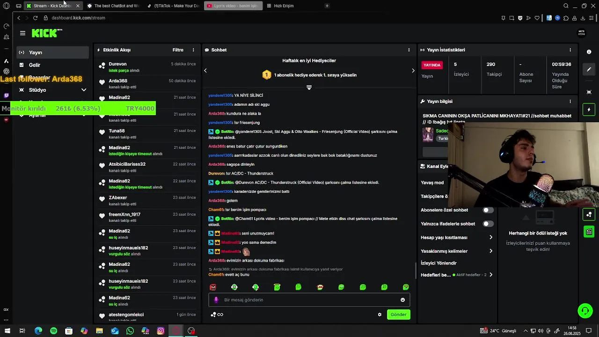The height and width of the screenshot is (337, 599).
Task: Show next gifter leaderboard slide
Action: pyautogui.click(x=413, y=71)
